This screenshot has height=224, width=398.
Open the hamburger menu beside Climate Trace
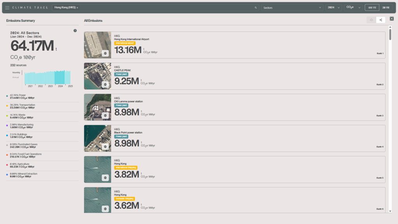[x=7, y=8]
